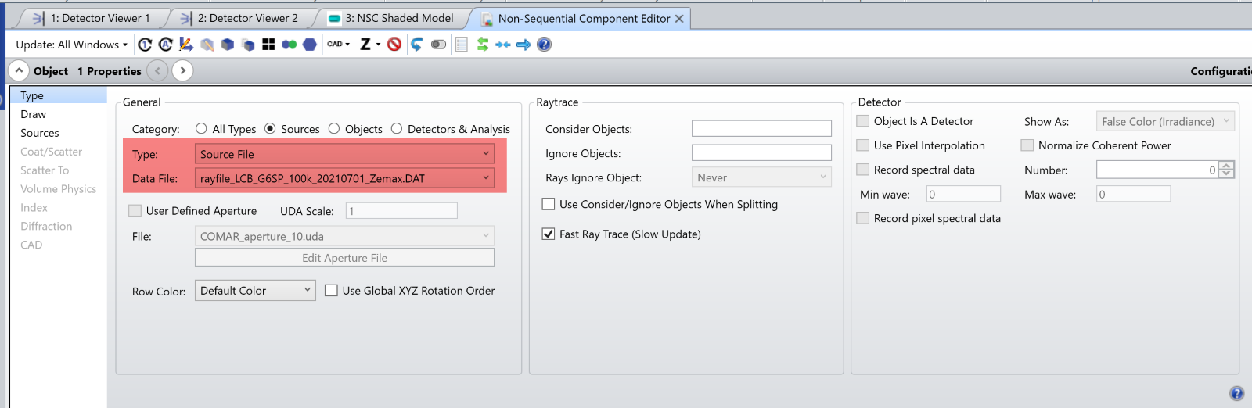The height and width of the screenshot is (408, 1252).
Task: Select the All Types category radio button
Action: point(201,129)
